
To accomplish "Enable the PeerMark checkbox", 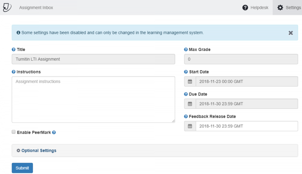I will coord(14,132).
